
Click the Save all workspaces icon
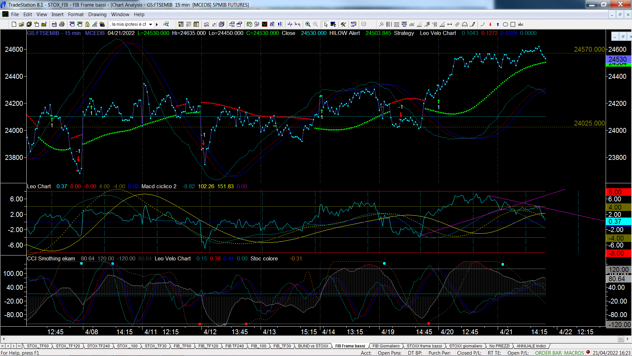click(29, 24)
